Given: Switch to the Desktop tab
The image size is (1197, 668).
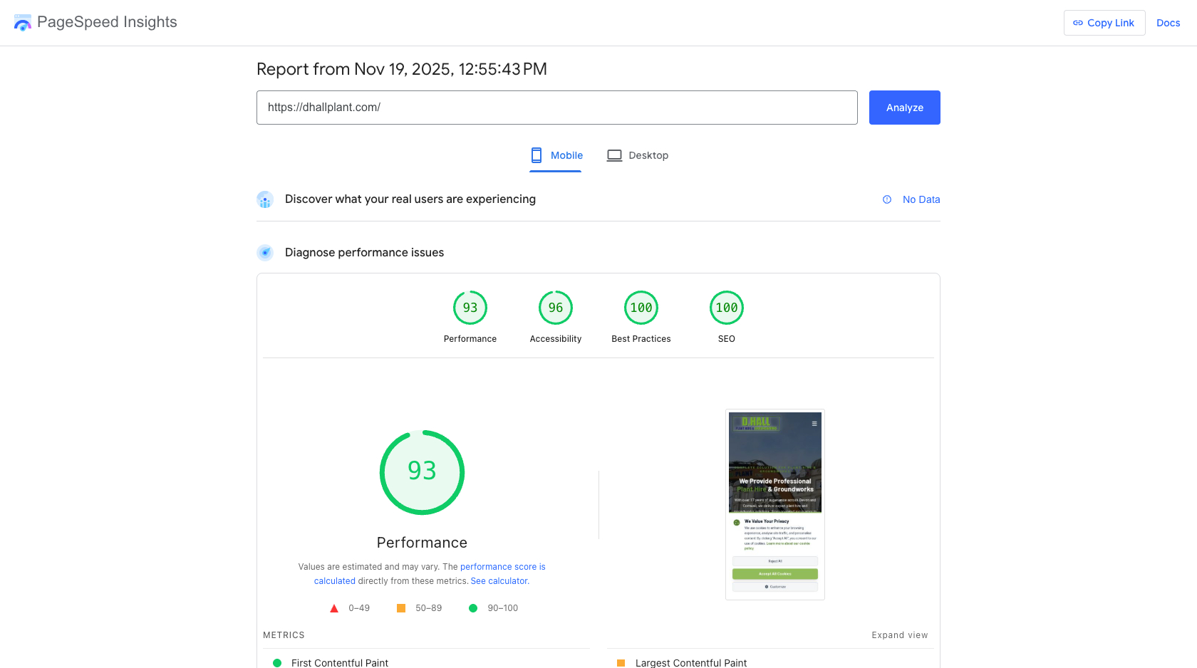Looking at the screenshot, I should point(638,155).
